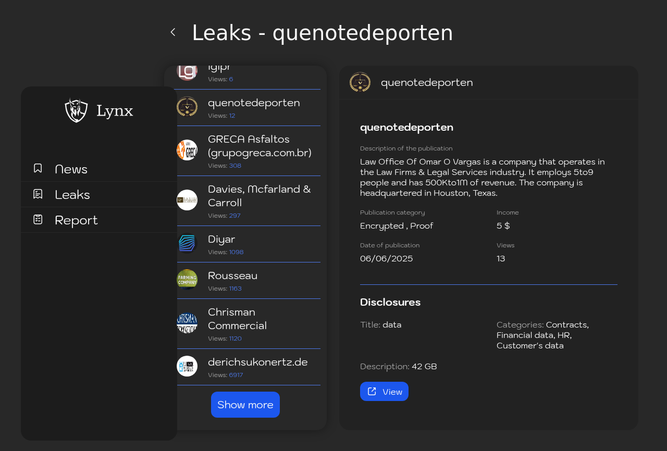Click the Categories list "Contracts, Financial data"
This screenshot has width=667, height=451.
pyautogui.click(x=542, y=335)
